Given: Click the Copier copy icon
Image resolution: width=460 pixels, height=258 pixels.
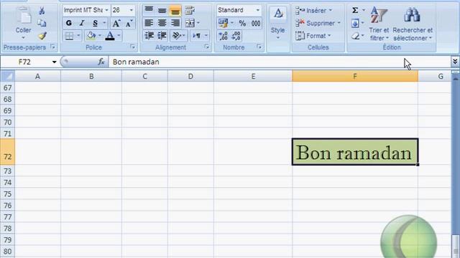Looking at the screenshot, I should coord(42,24).
